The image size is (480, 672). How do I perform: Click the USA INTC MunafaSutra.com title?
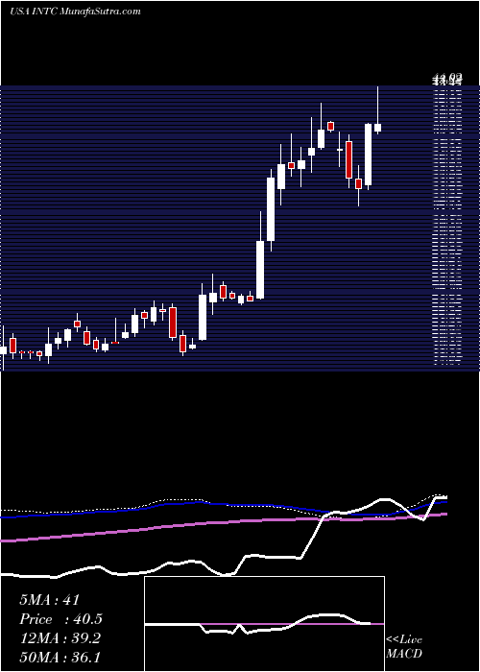tap(75, 12)
